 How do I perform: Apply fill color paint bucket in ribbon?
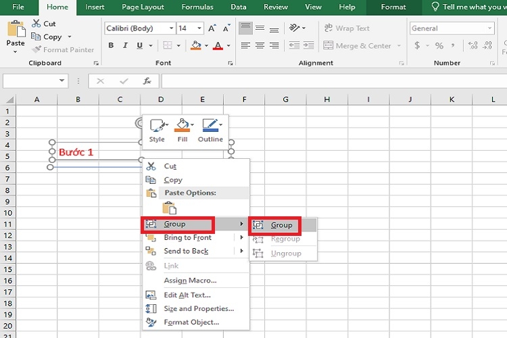pos(195,45)
